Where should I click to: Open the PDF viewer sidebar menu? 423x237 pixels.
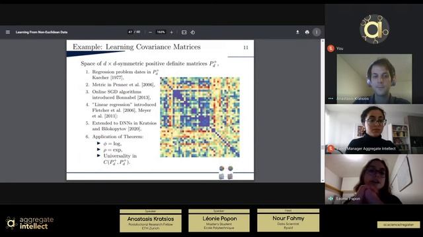coord(8,32)
